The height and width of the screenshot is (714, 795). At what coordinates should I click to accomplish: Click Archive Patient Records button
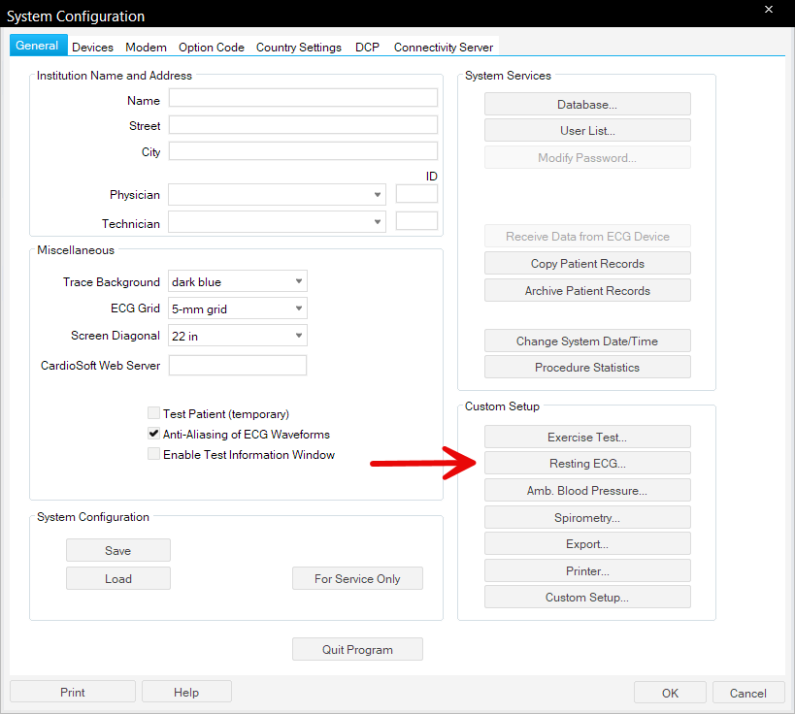click(587, 291)
